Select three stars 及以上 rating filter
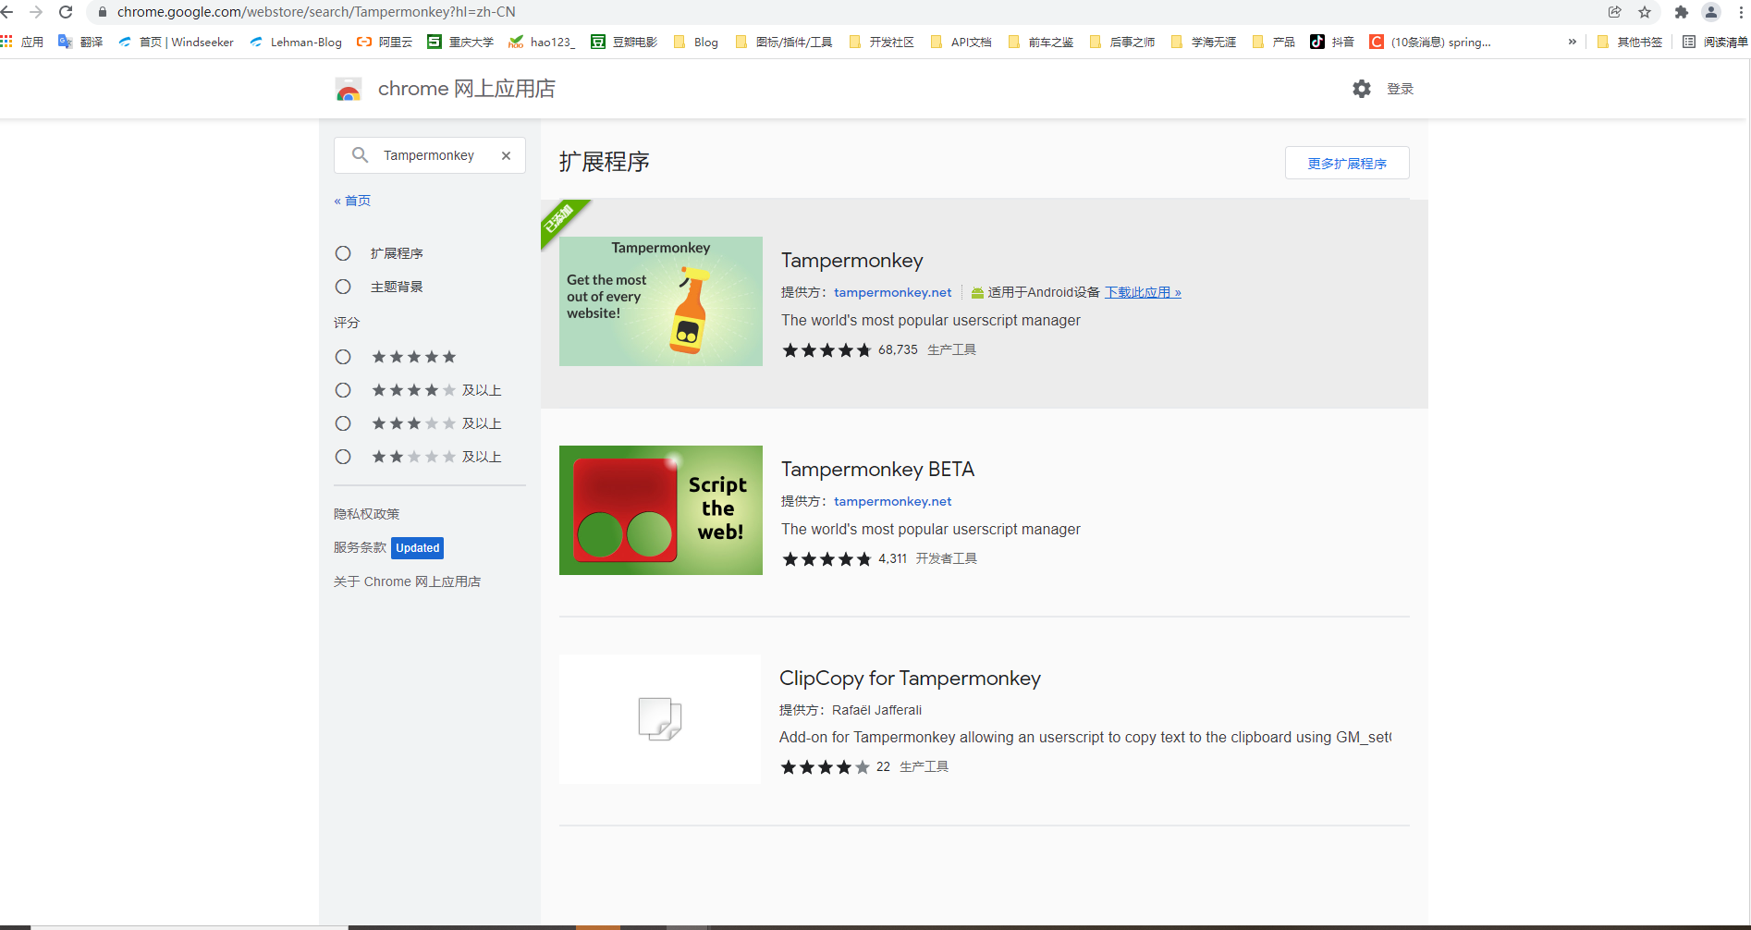Image resolution: width=1751 pixels, height=930 pixels. [343, 423]
